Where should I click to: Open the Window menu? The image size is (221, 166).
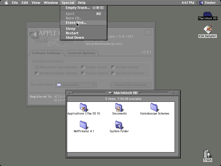click(x=51, y=2)
